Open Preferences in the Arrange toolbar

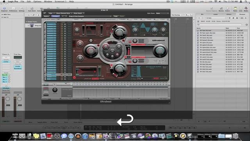13,9
